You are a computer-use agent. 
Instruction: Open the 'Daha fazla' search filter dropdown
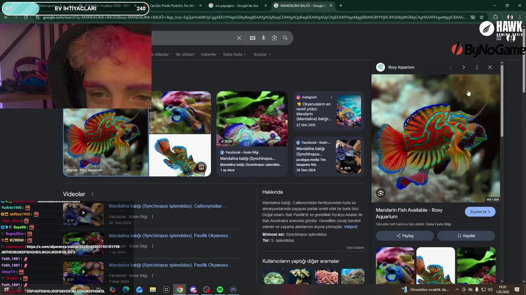coord(235,54)
